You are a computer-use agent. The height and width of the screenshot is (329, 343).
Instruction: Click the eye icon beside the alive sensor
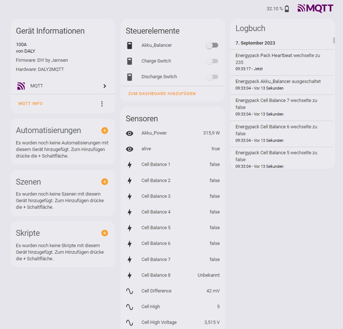pos(130,149)
